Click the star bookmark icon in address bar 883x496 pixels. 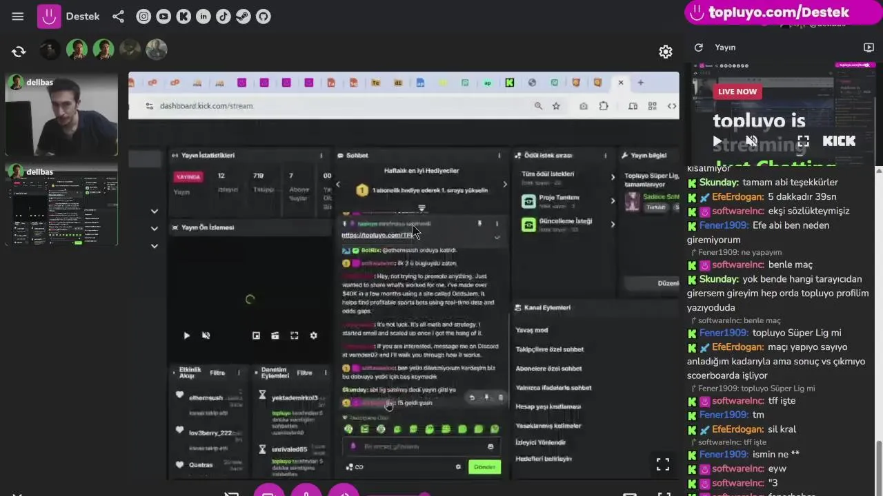click(x=556, y=106)
